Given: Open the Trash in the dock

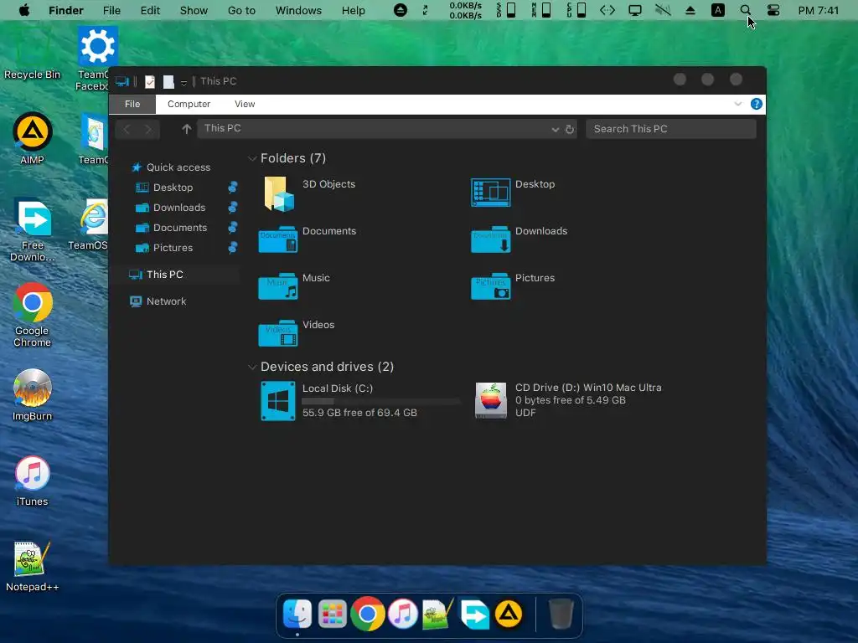Looking at the screenshot, I should pyautogui.click(x=561, y=614).
